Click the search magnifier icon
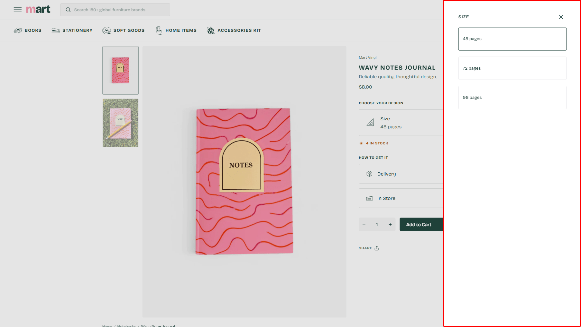Screen dimensions: 581x327 pyautogui.click(x=68, y=10)
